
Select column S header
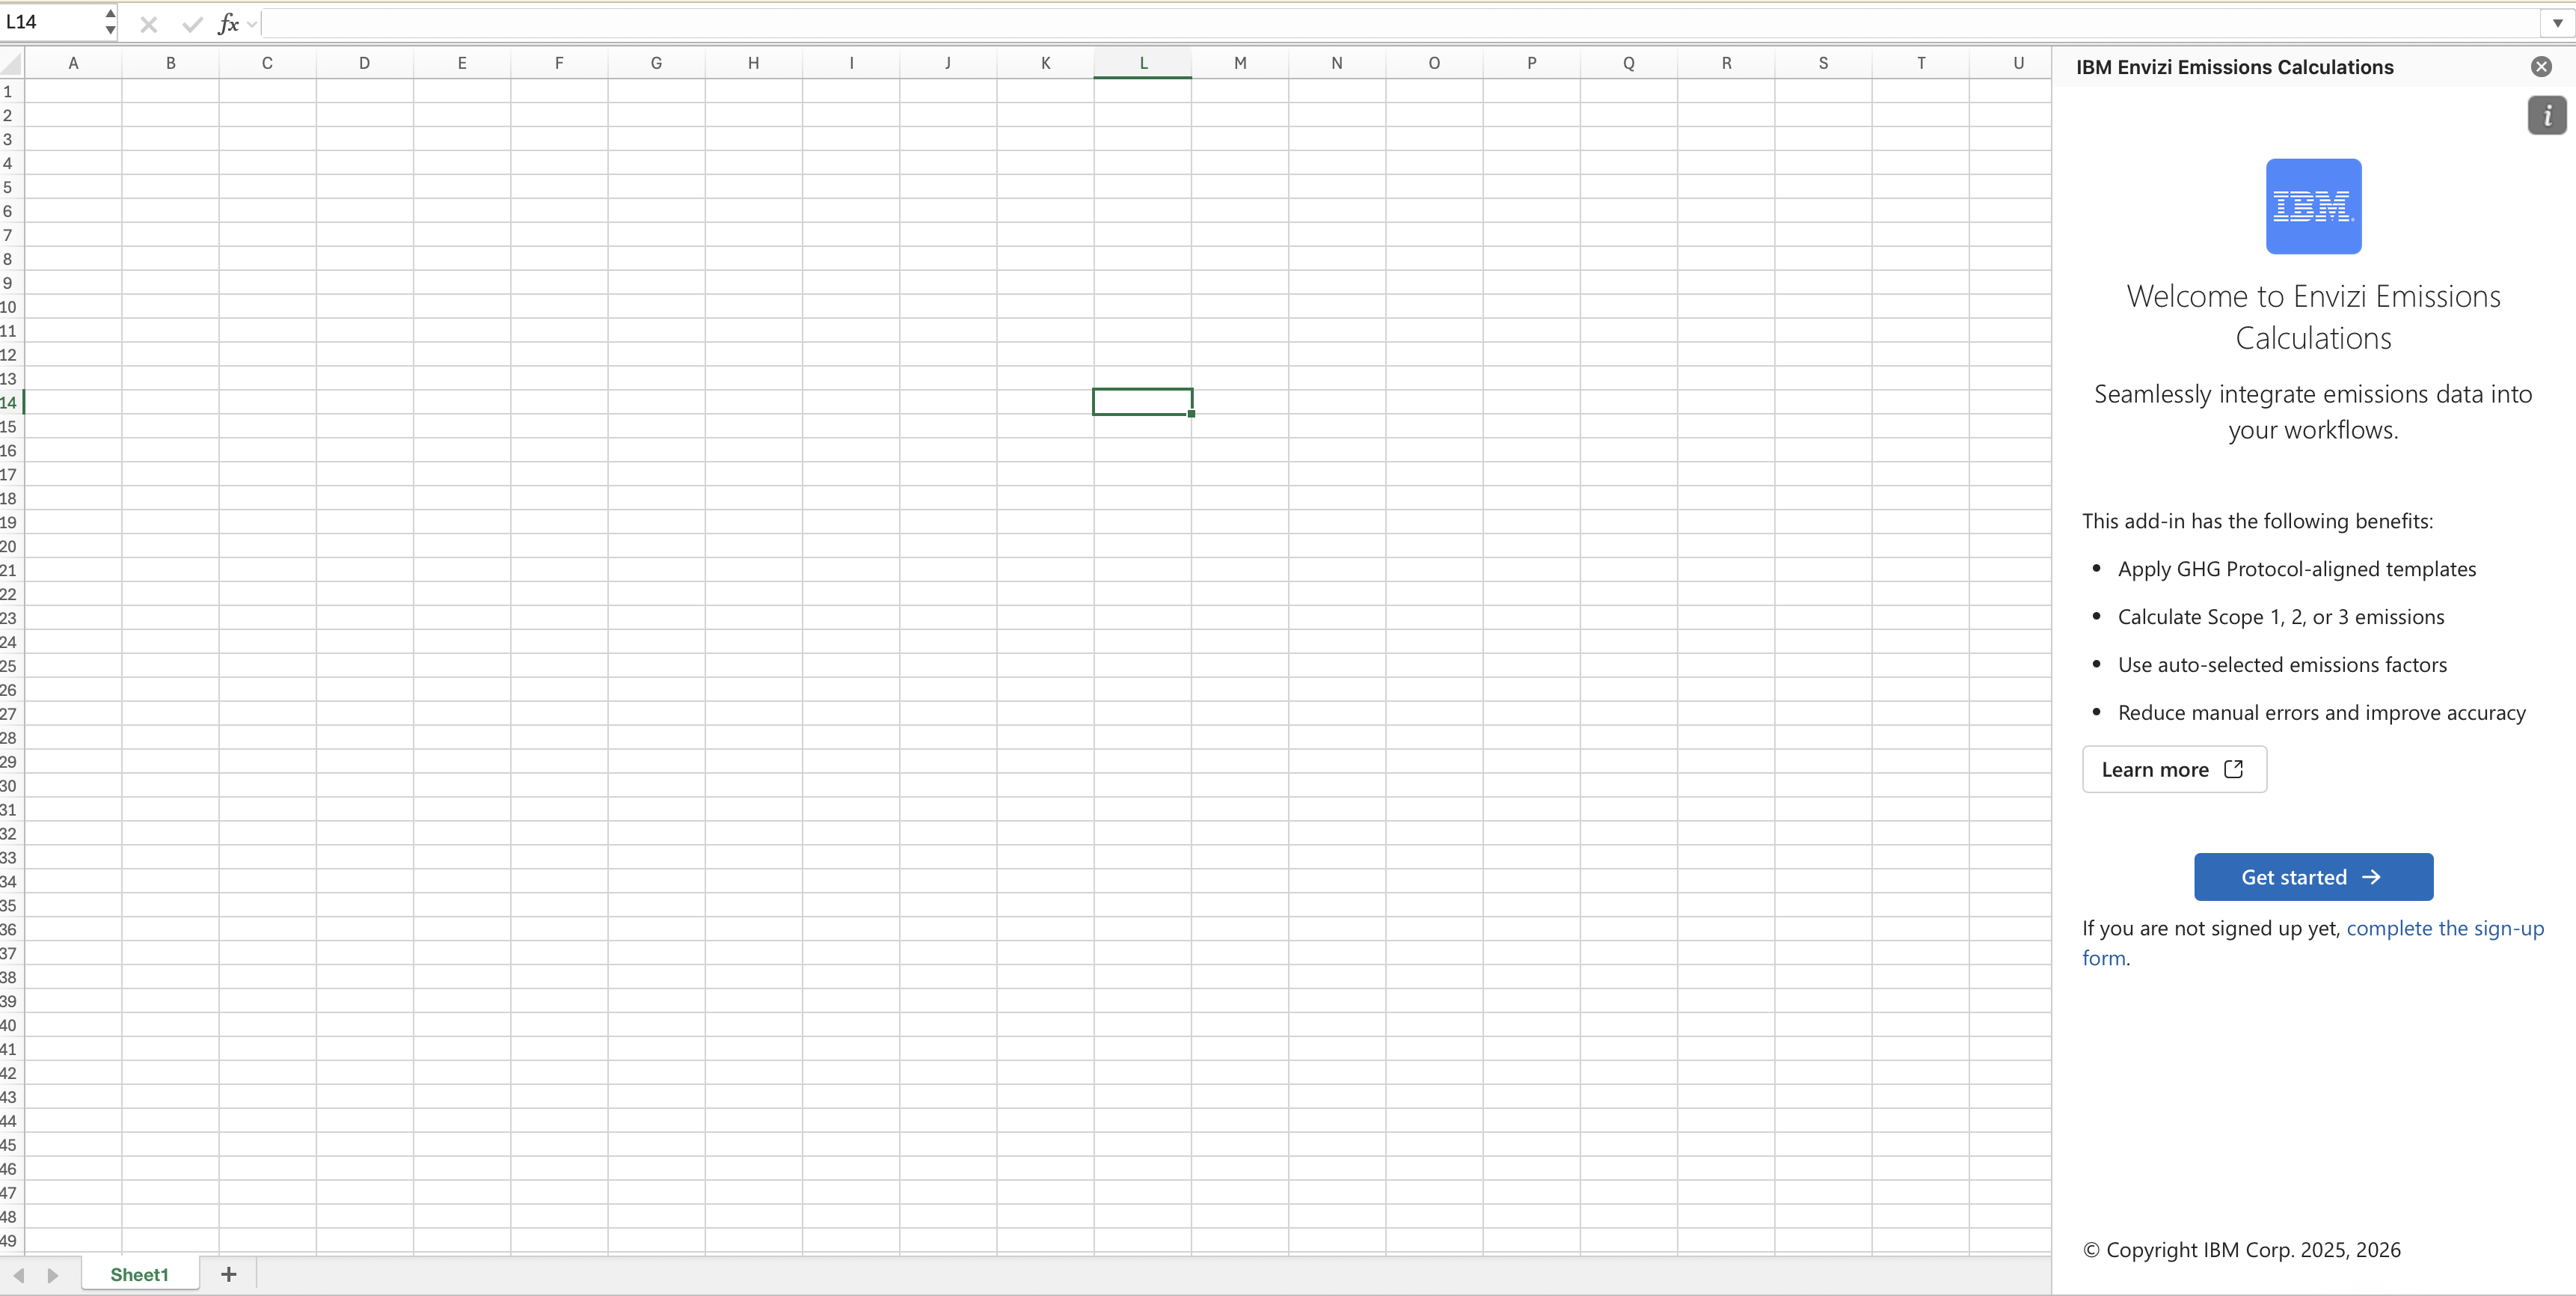[1823, 63]
